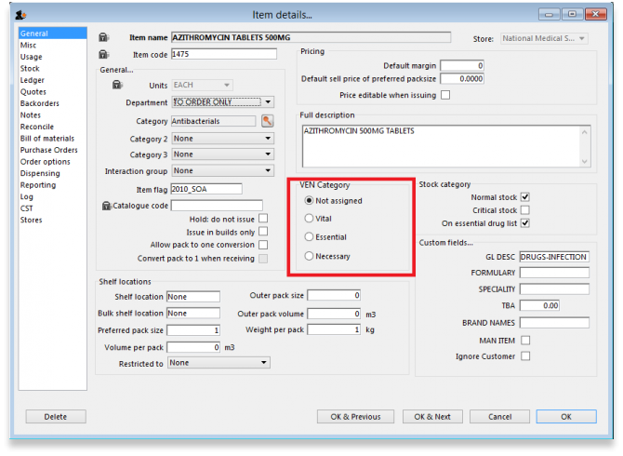Click the OK & Next button
This screenshot has width=623, height=456.
coord(432,417)
